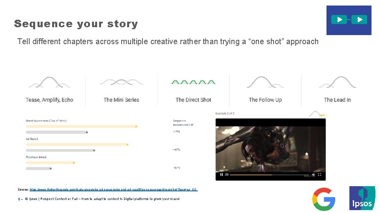Click the green Direct Shot peaks icon
This screenshot has height=213, width=379.
coord(193,82)
